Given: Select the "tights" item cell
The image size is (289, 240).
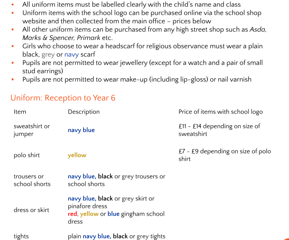Looking at the screenshot, I should [x=21, y=236].
